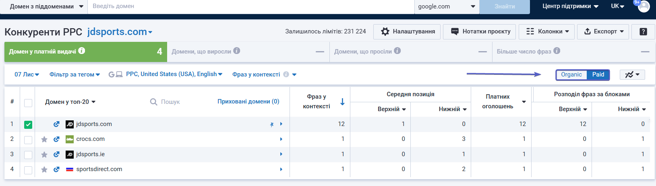Open the Платних оголошень column dropdown
Viewport: 656px width, 186px height.
click(x=524, y=102)
